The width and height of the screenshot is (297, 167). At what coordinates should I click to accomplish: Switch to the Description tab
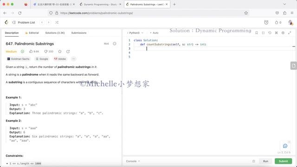click(x=12, y=33)
